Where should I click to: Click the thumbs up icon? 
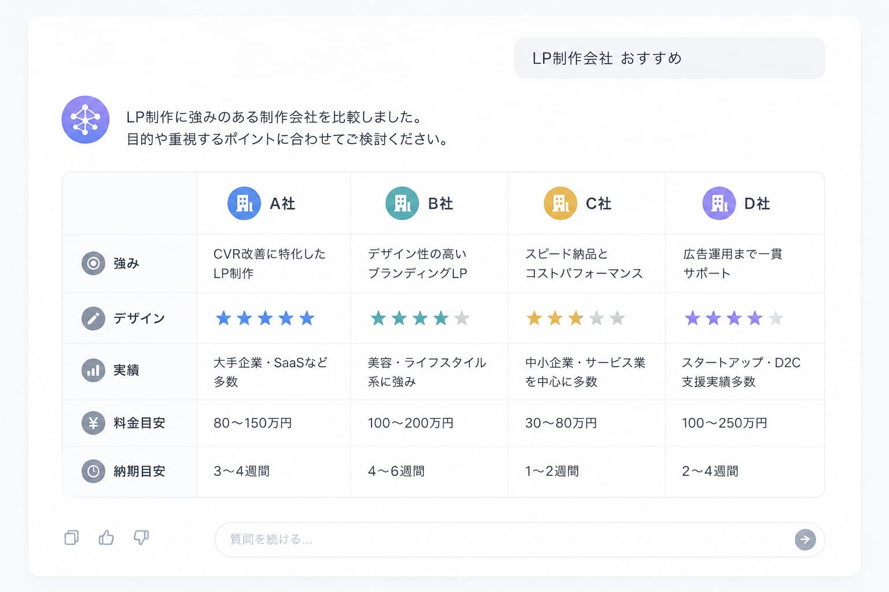[106, 538]
